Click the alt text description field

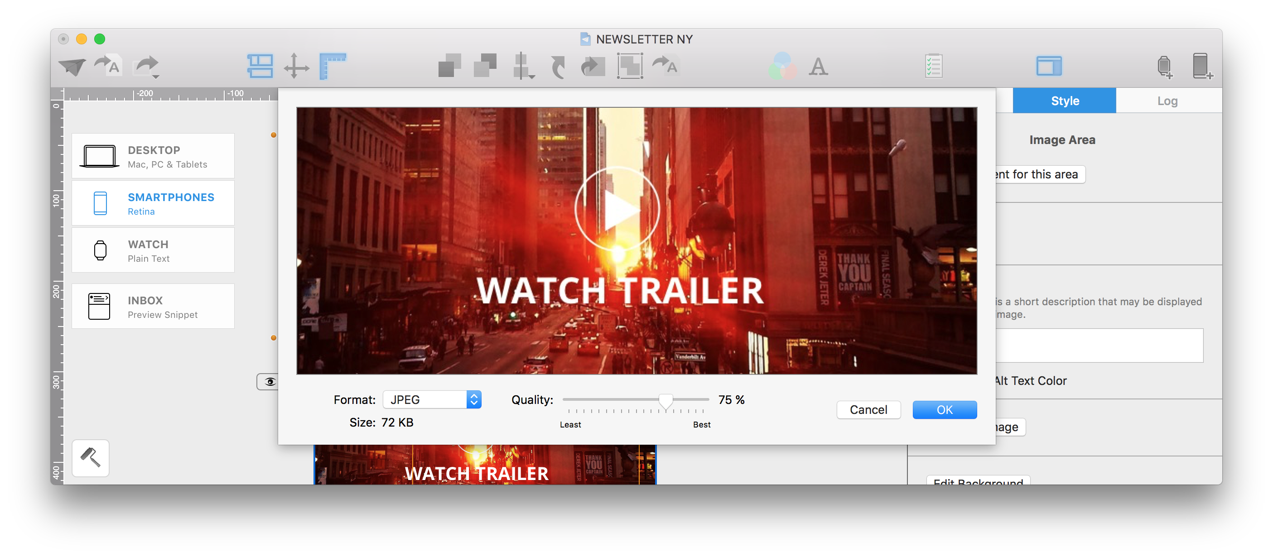click(1099, 346)
